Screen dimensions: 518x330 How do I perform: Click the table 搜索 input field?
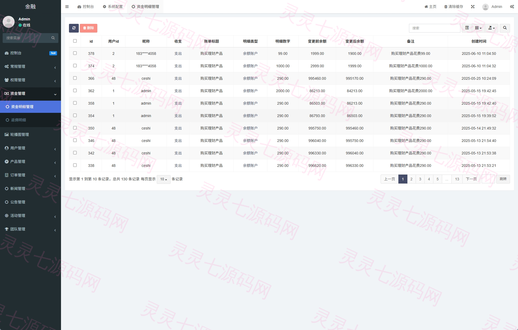[x=434, y=28]
